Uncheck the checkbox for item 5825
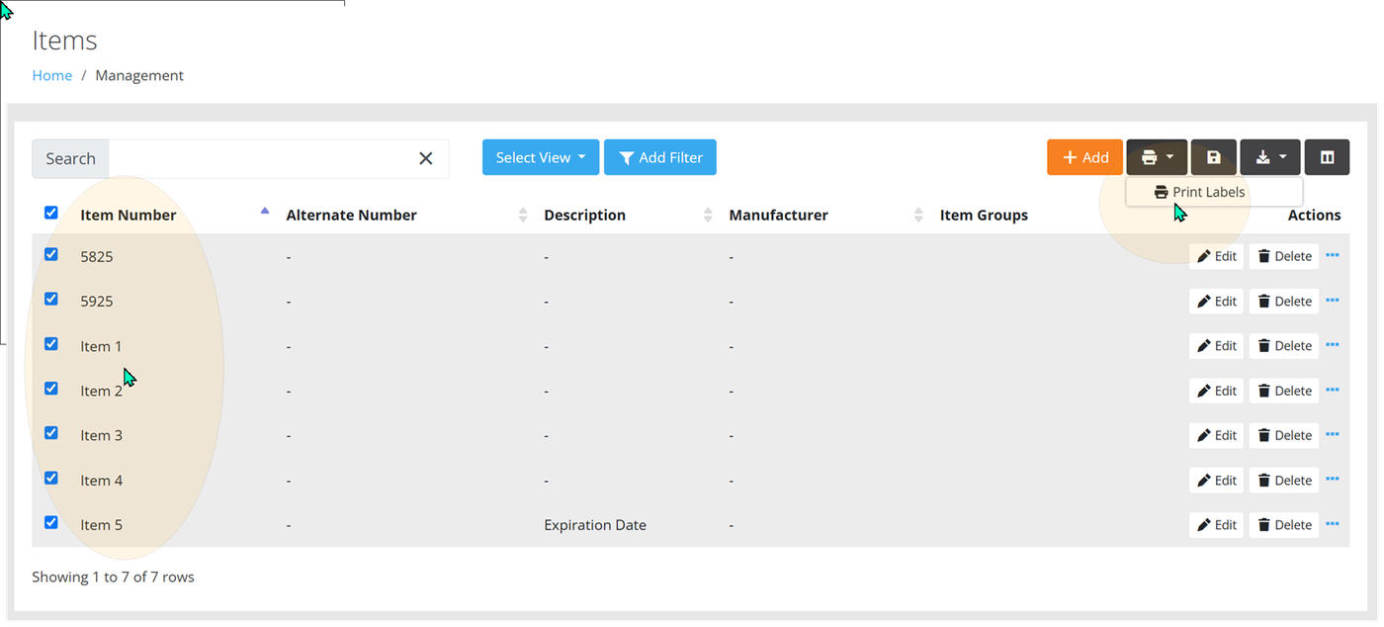Screen dimensions: 1384x627 (x=51, y=254)
